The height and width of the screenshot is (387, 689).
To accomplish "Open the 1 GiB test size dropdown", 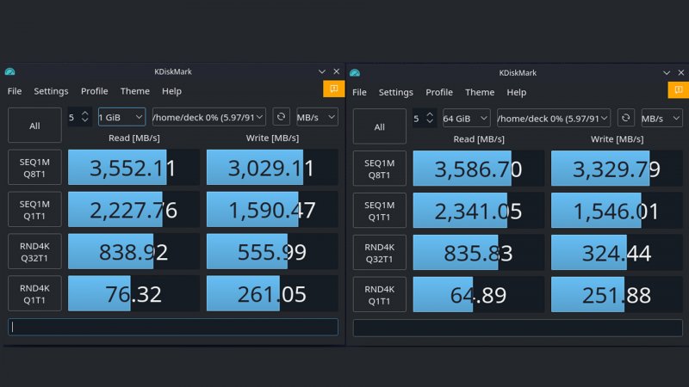I will point(121,117).
